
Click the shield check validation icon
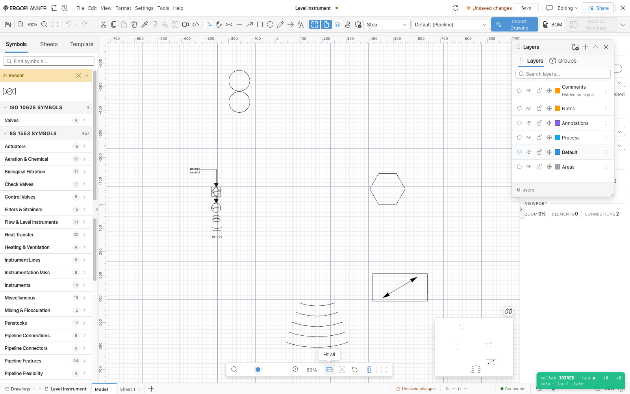[x=358, y=24]
